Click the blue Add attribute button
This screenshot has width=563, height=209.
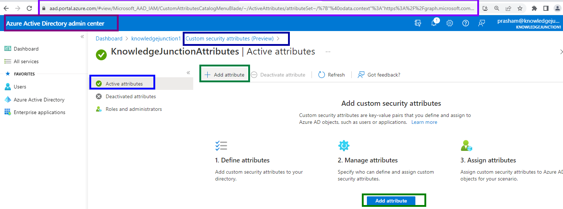(391, 201)
